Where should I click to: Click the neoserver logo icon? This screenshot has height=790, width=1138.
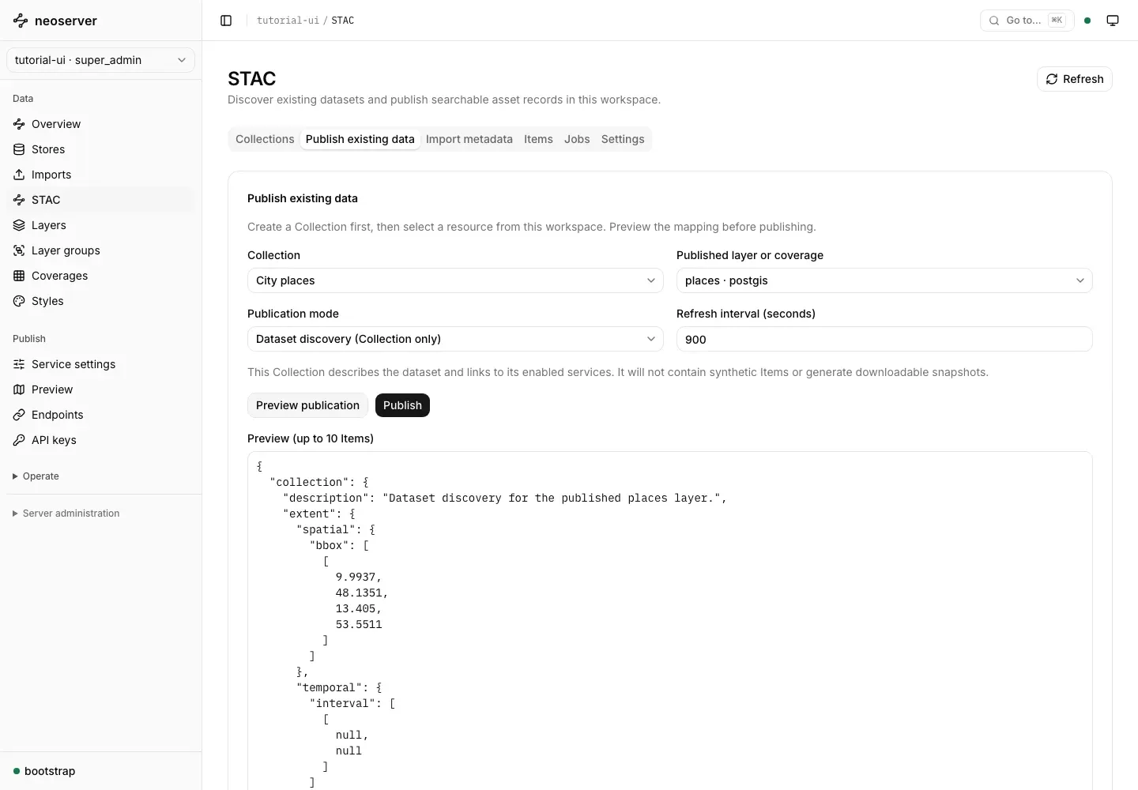pyautogui.click(x=21, y=21)
